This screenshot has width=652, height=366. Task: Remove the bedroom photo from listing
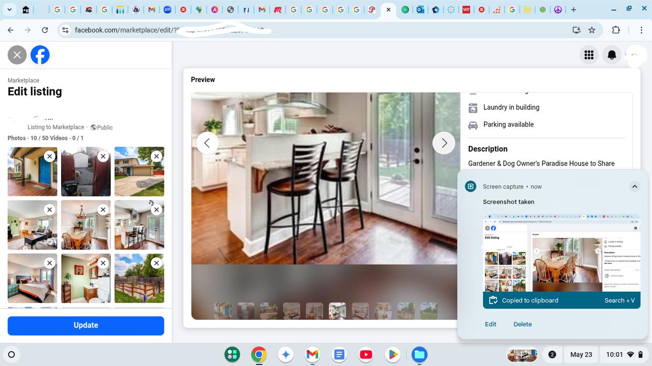coord(49,263)
